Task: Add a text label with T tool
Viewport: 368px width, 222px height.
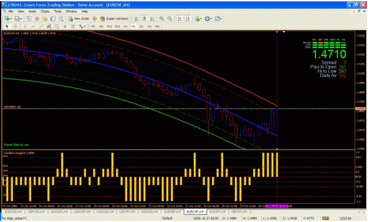Action: coord(73,26)
